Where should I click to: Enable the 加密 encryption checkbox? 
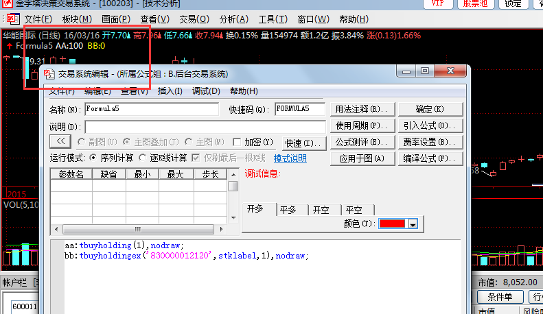238,142
